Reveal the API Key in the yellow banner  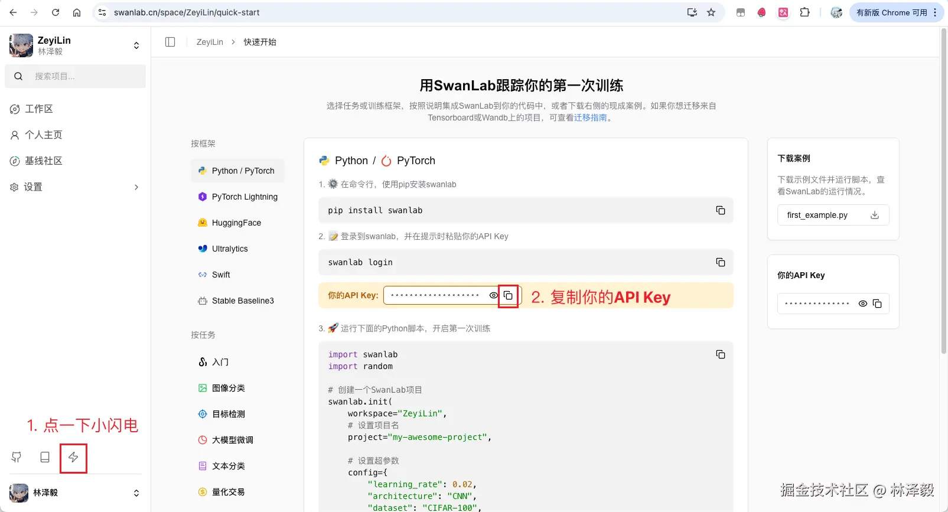(x=494, y=295)
